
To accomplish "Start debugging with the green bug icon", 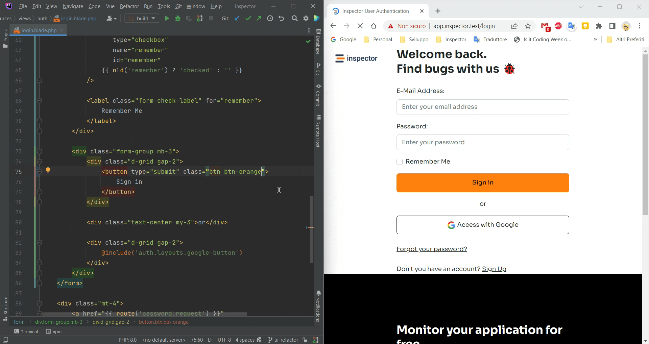I will click(178, 18).
